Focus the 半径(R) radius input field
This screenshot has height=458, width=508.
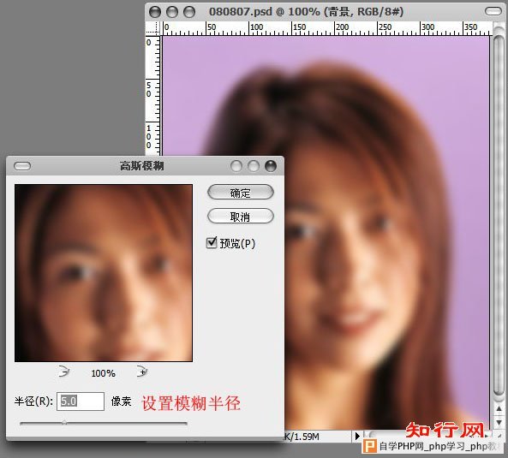(x=81, y=401)
